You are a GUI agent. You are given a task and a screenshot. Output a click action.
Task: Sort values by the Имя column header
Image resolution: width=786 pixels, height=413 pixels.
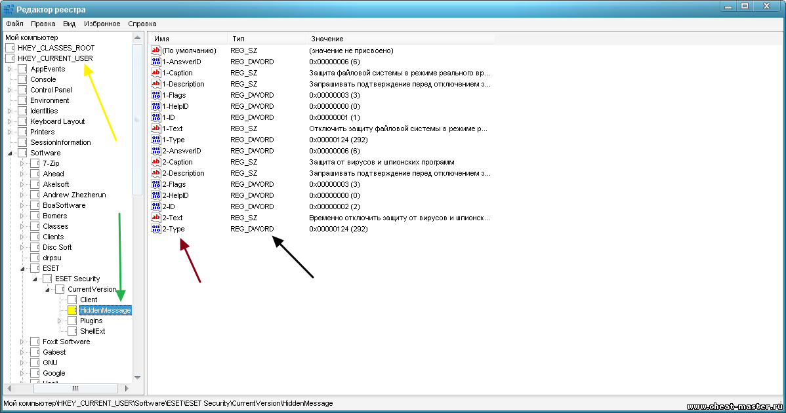coord(188,39)
